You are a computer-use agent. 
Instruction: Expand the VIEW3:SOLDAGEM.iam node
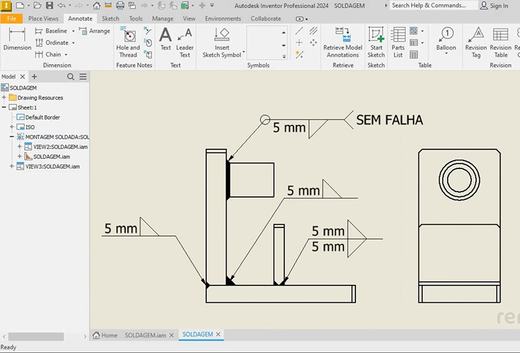click(x=12, y=167)
